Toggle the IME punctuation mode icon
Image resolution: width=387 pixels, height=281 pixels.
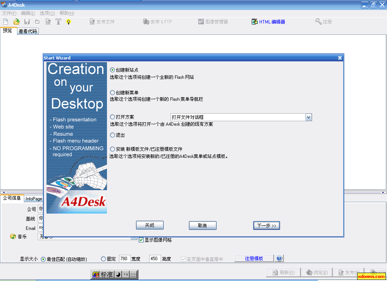click(125, 274)
